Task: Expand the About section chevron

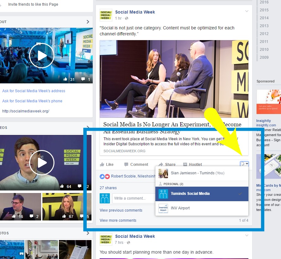Action: click(88, 22)
